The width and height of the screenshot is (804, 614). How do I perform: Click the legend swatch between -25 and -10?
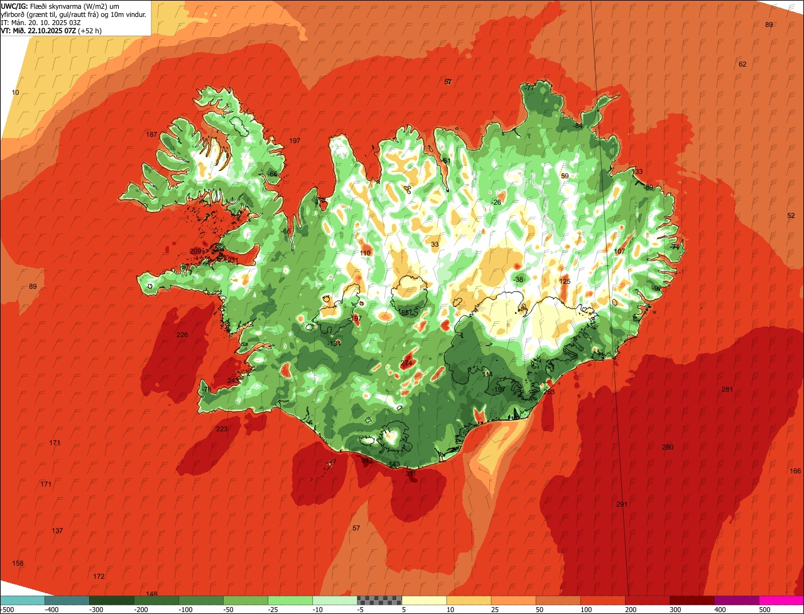(x=290, y=600)
